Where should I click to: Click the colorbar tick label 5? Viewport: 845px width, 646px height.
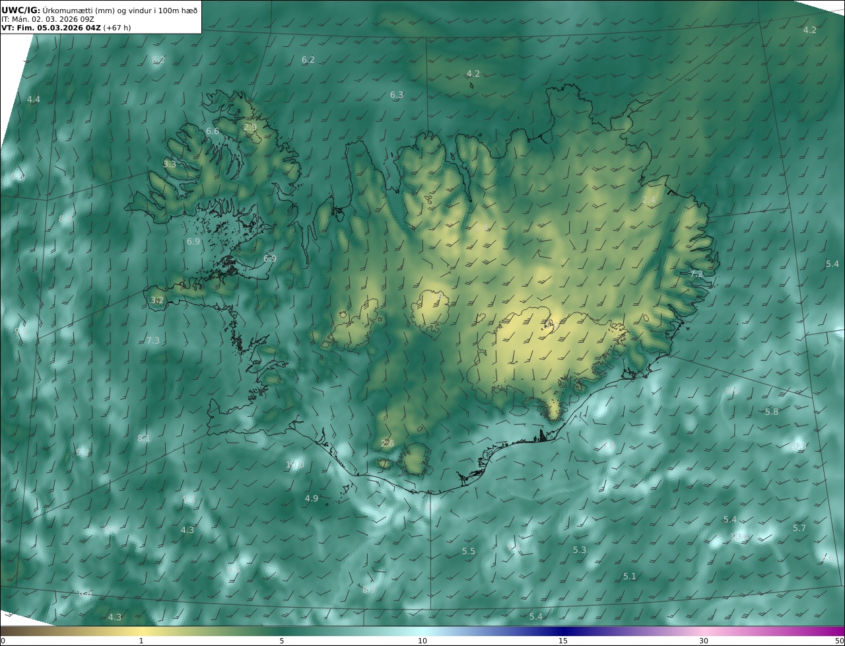coord(282,641)
